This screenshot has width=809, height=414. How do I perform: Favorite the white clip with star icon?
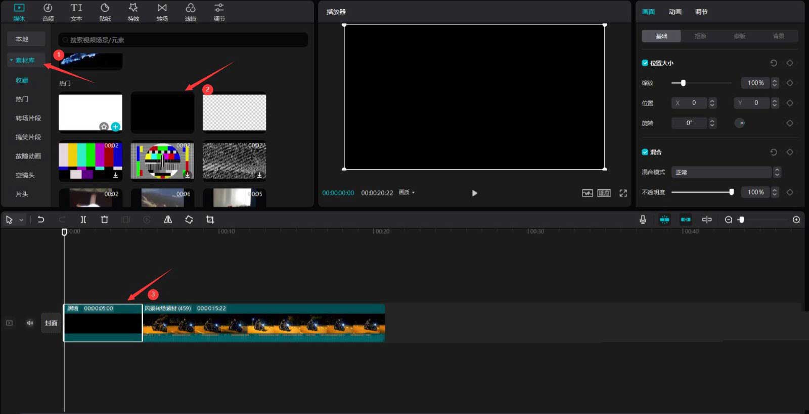(x=104, y=126)
